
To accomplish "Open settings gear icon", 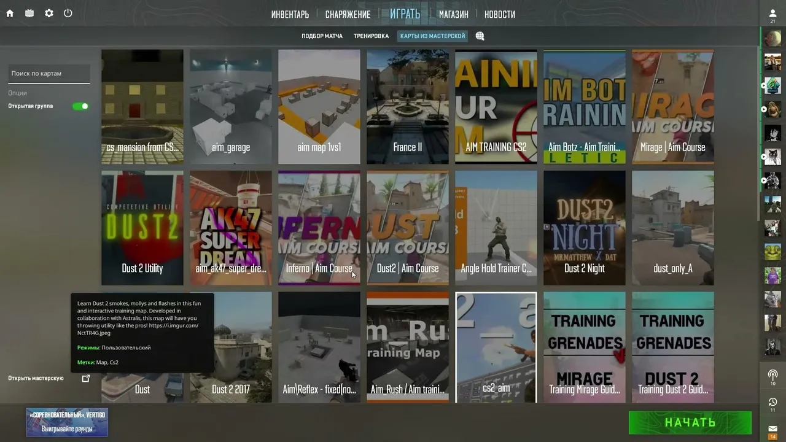I will 49,14.
